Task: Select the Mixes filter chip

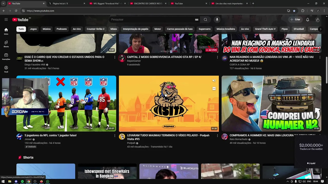Action: pyautogui.click(x=114, y=29)
